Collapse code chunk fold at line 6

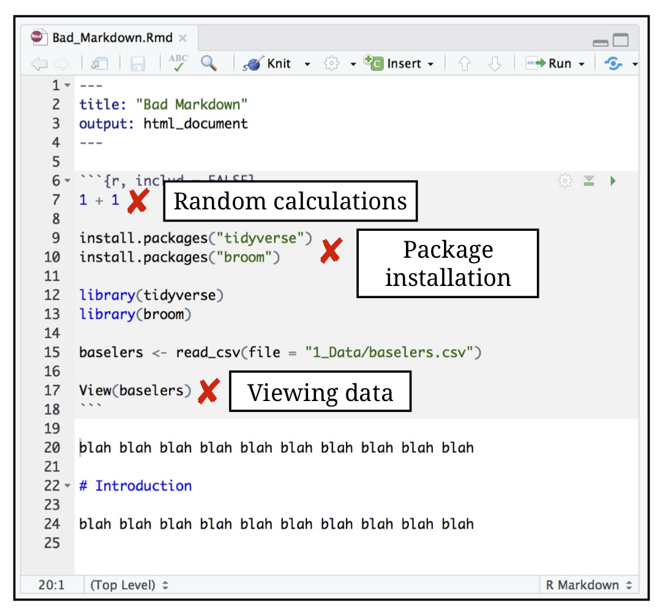(67, 181)
